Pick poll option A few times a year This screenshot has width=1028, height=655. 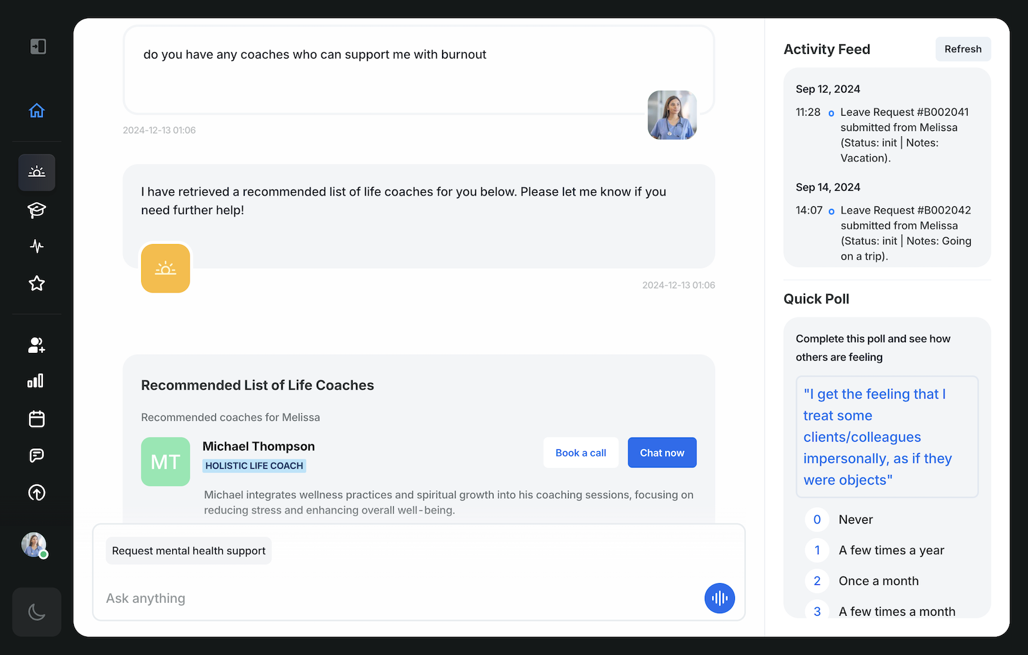[x=891, y=550]
